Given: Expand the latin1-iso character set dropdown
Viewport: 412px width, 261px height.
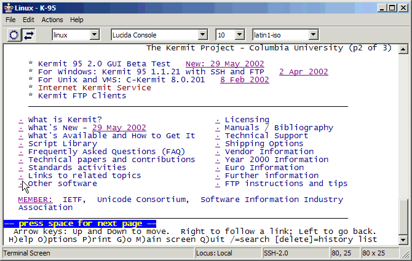Looking at the screenshot, I should coord(313,35).
